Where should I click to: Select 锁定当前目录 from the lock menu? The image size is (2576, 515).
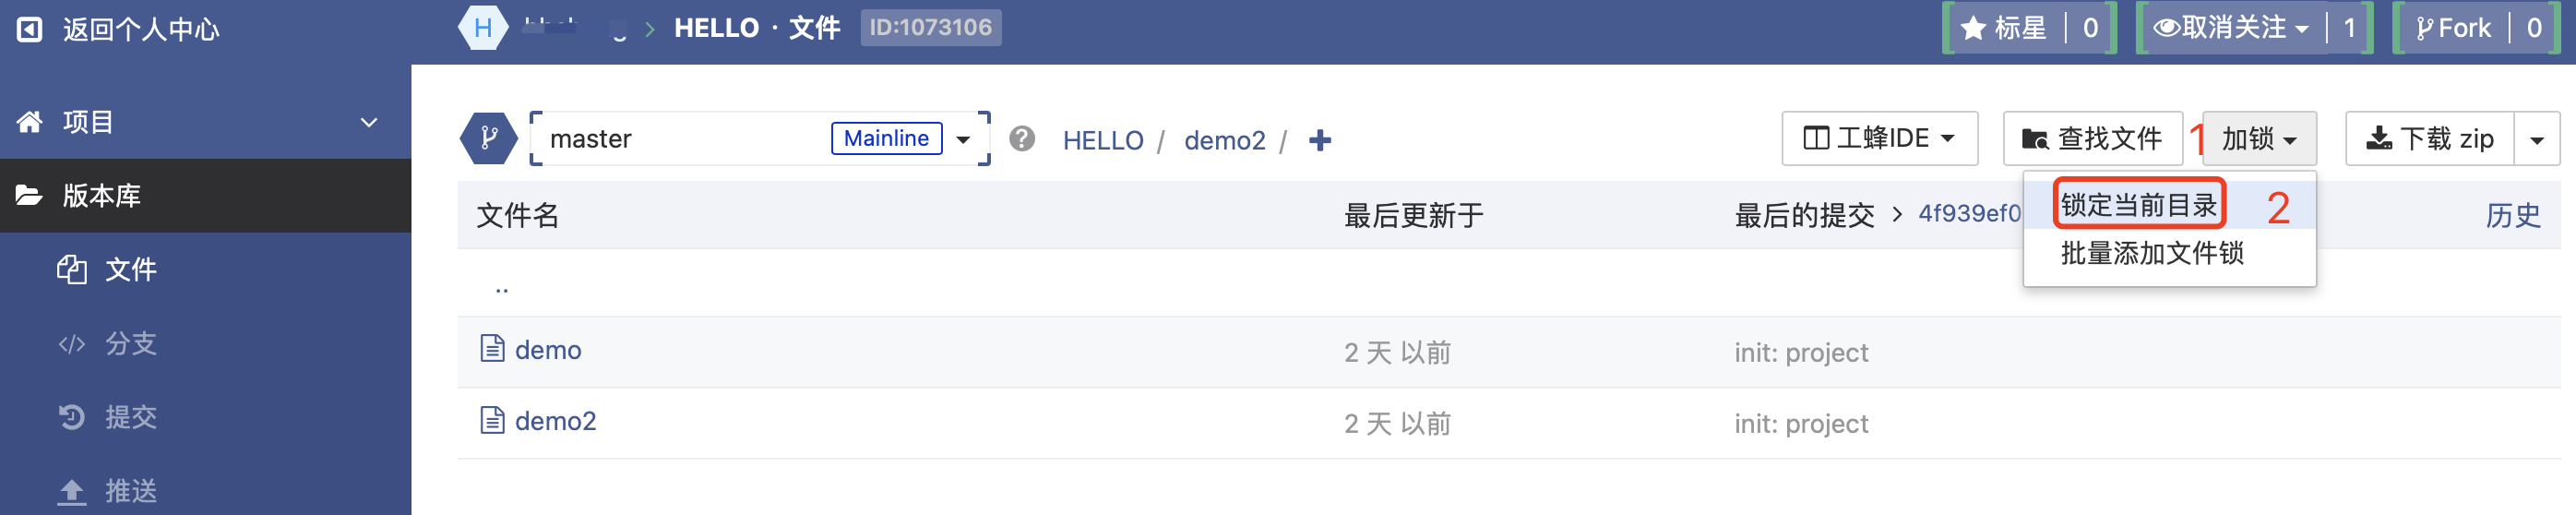[2138, 205]
